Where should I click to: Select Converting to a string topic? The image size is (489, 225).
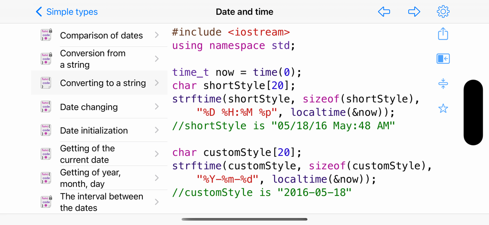(99, 83)
